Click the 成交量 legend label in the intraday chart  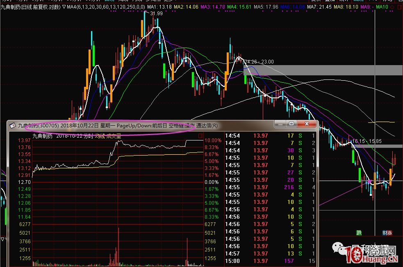(114, 136)
